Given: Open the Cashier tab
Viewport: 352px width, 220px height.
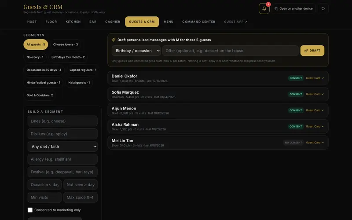Looking at the screenshot, I should (x=113, y=22).
